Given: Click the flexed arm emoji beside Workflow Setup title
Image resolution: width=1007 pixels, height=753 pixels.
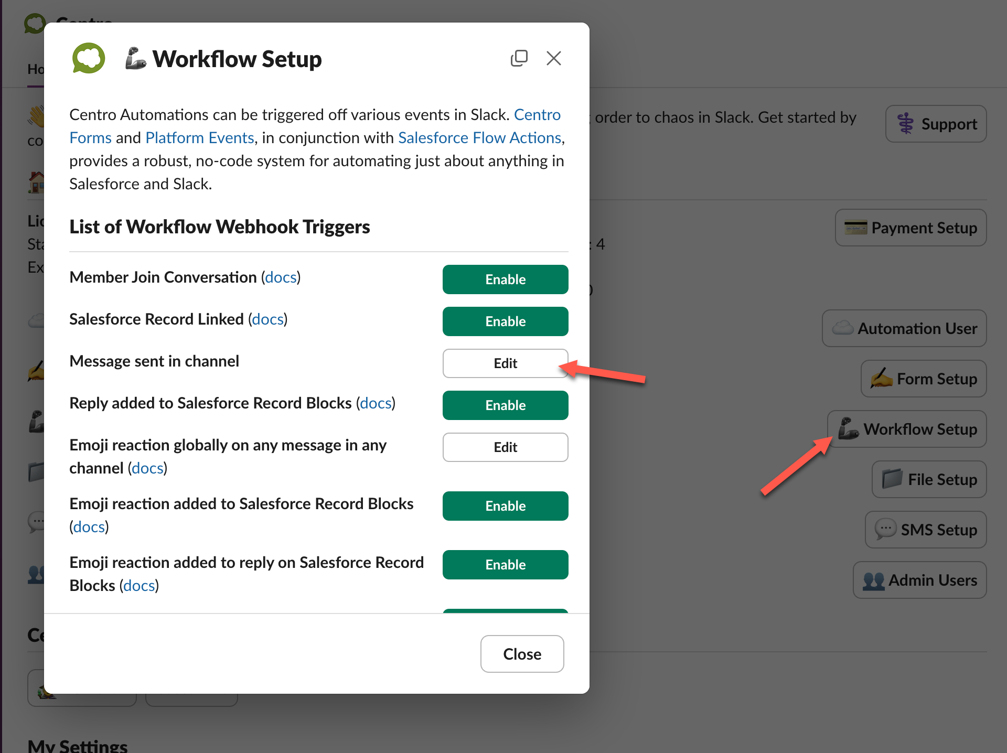Looking at the screenshot, I should click(x=135, y=58).
